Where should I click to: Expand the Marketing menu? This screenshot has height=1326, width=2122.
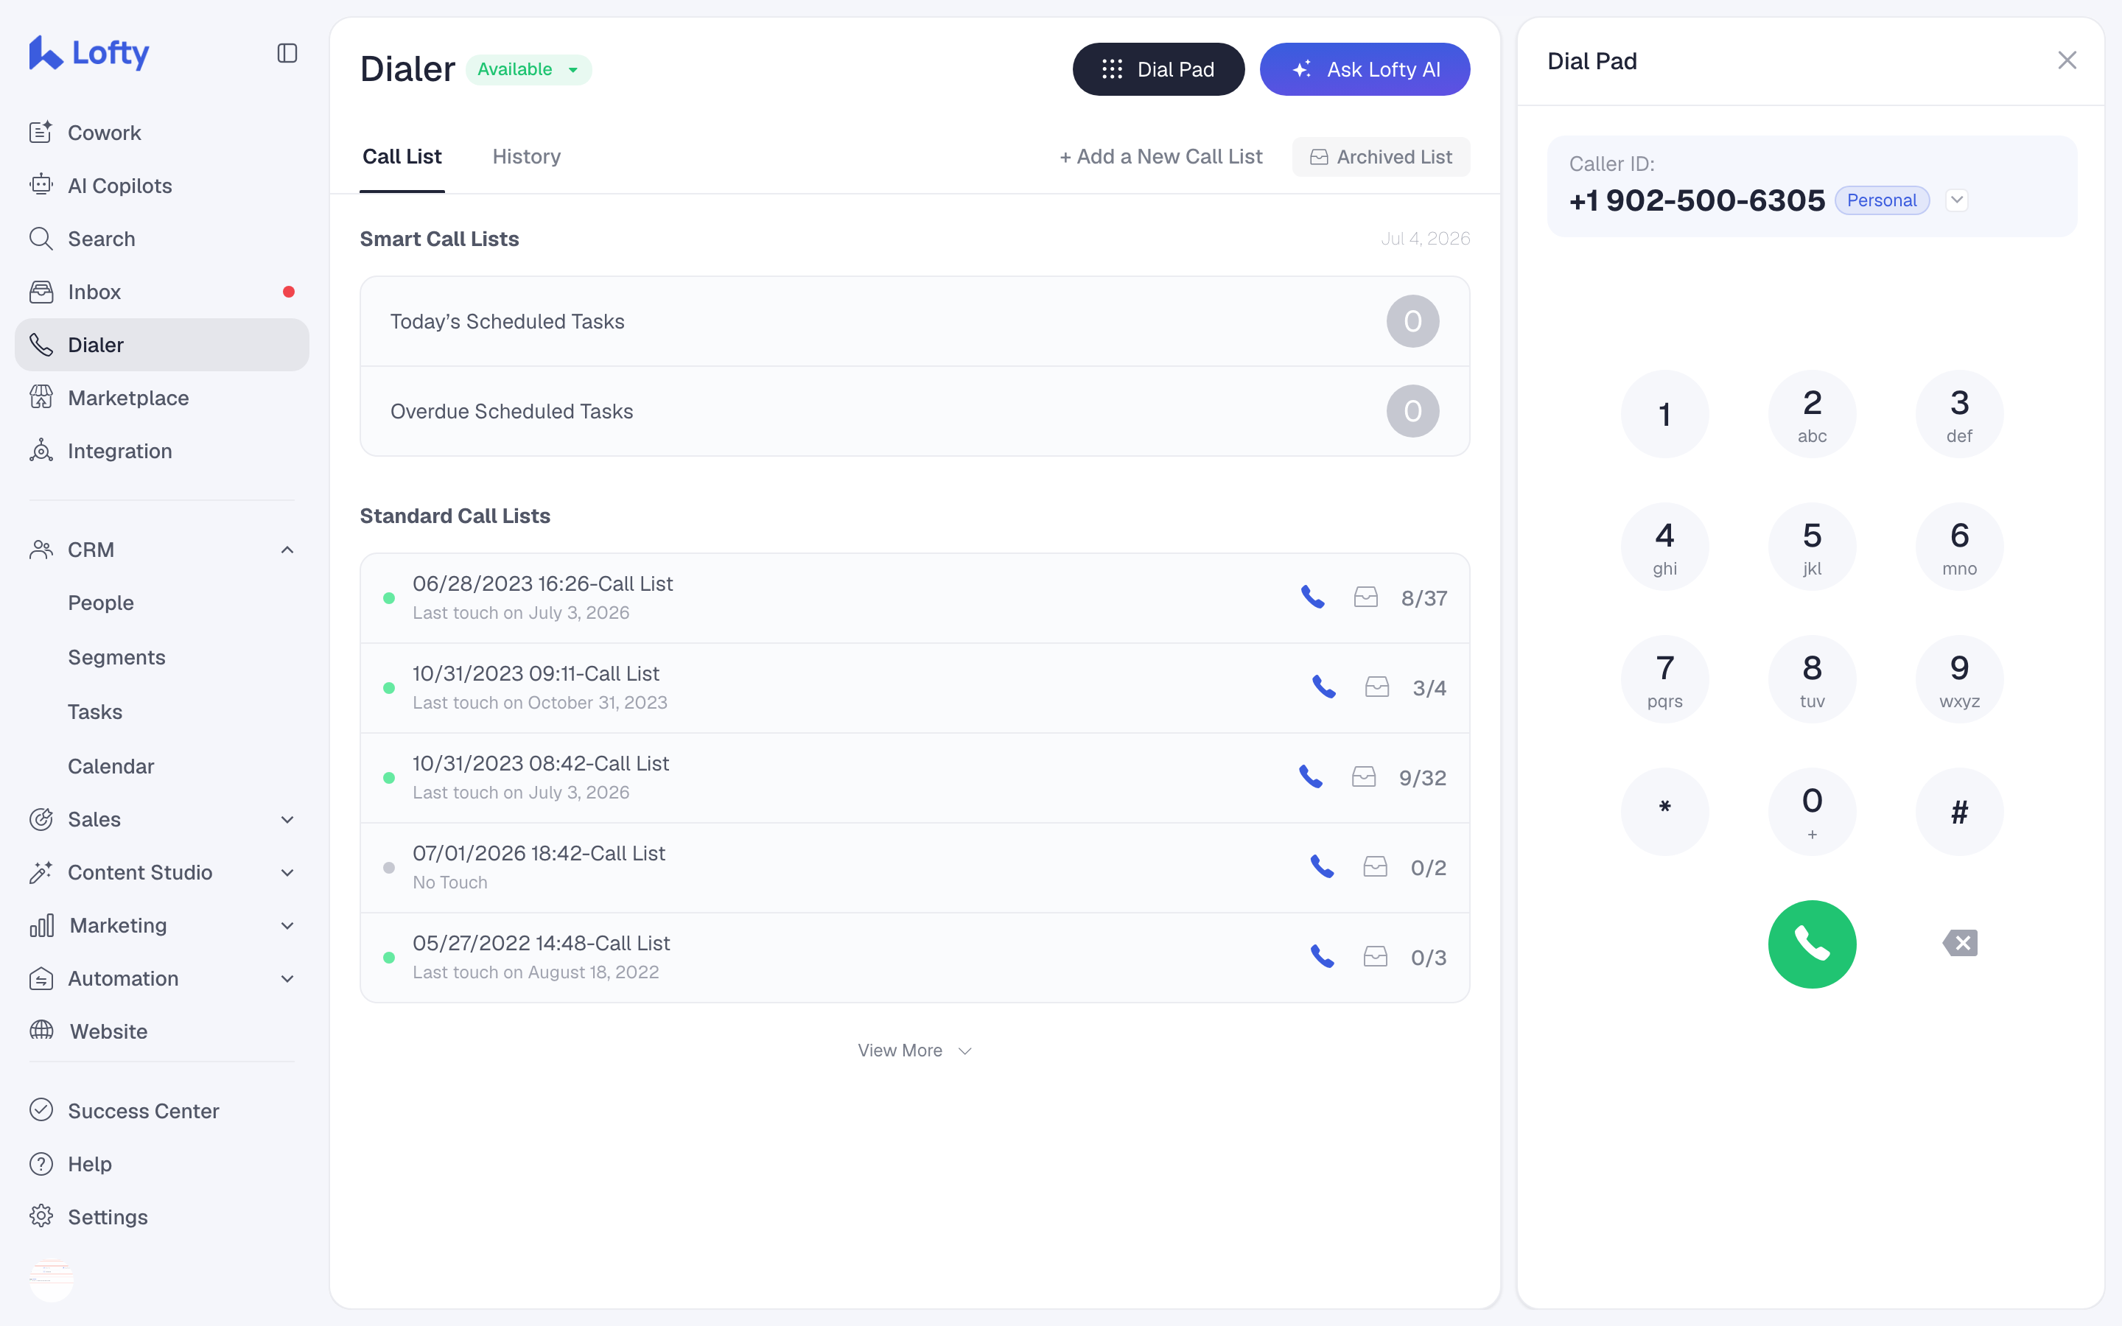click(287, 925)
